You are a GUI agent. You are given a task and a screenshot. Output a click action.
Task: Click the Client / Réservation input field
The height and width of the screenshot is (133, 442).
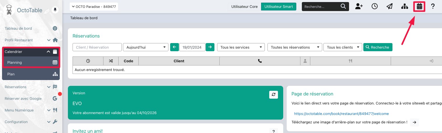pos(97,47)
